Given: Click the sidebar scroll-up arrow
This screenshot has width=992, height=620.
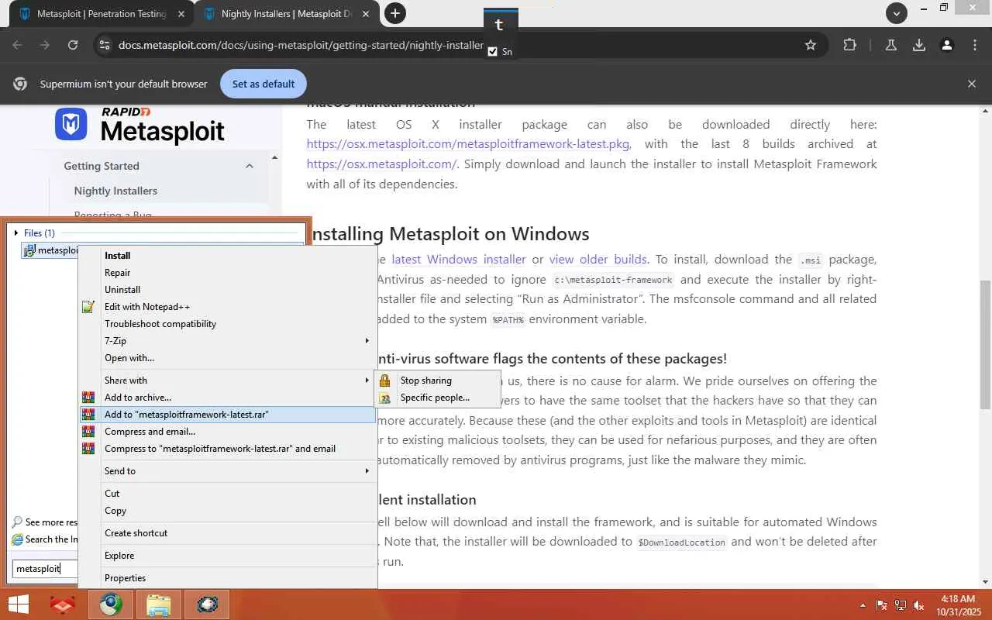Looking at the screenshot, I should click(x=274, y=158).
